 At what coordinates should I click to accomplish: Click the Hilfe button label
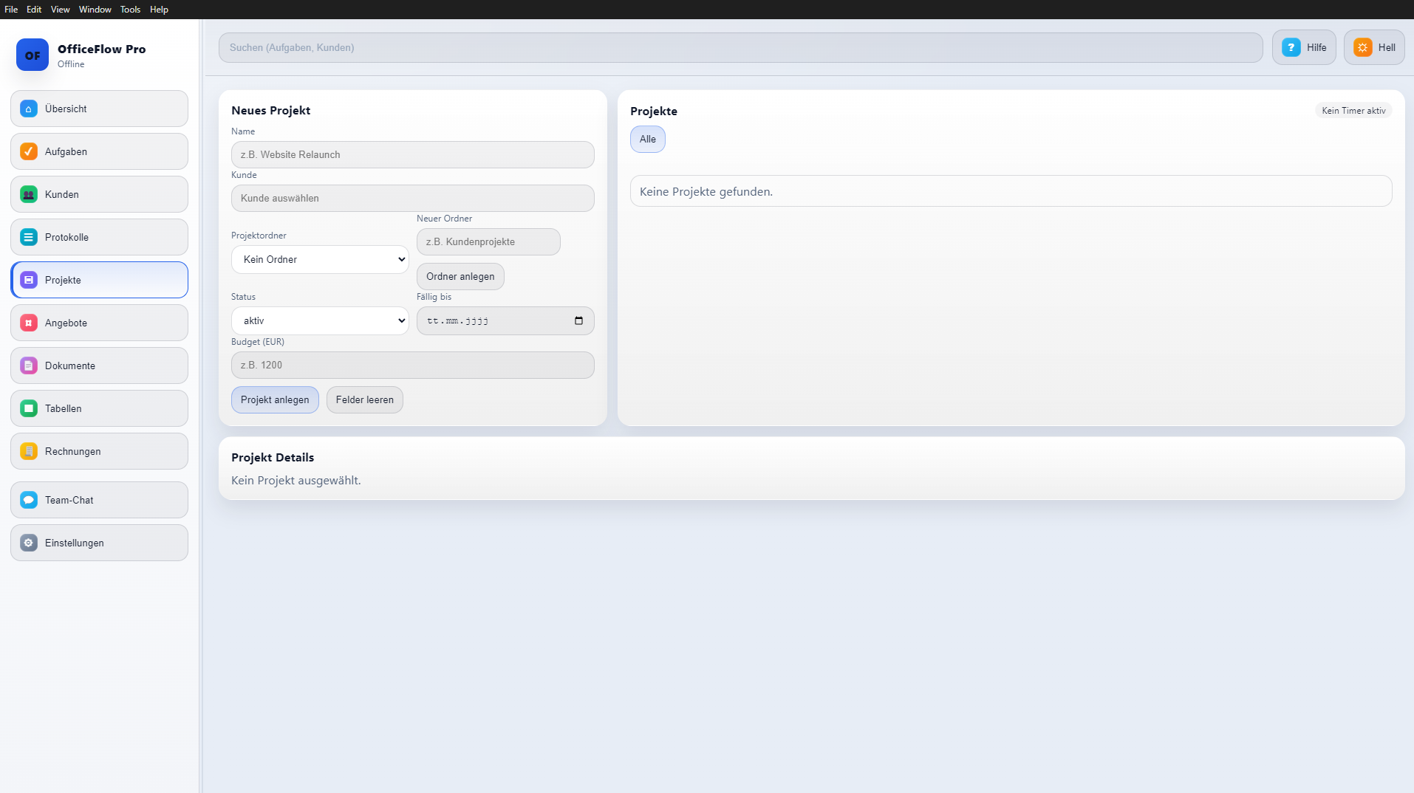(x=1316, y=47)
